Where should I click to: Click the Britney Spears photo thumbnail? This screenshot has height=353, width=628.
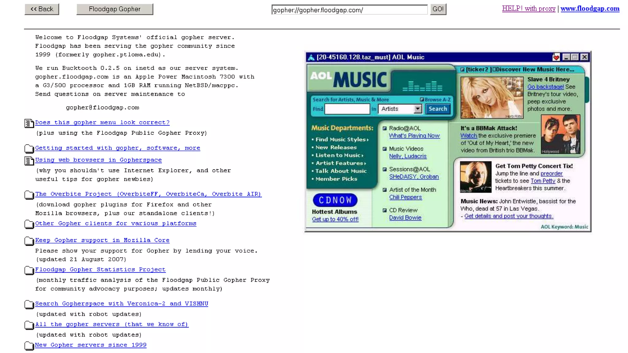[492, 97]
